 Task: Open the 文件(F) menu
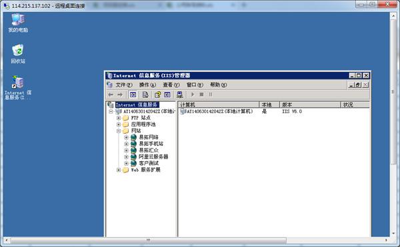tap(124, 85)
